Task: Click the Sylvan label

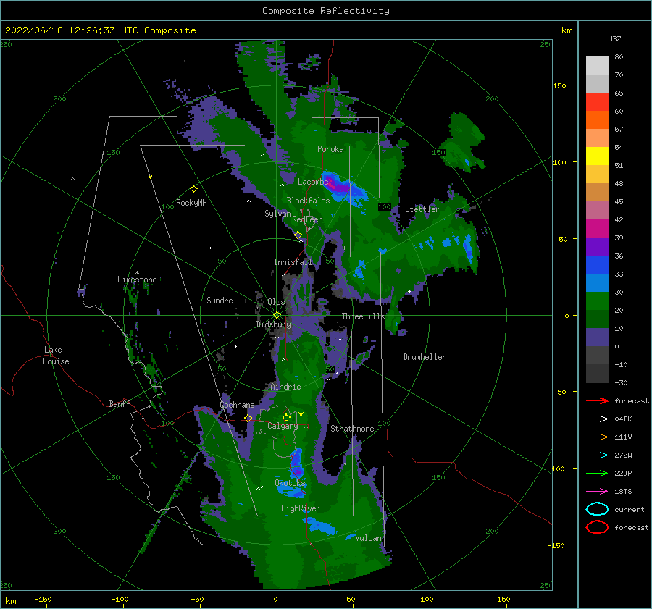Action: [277, 214]
